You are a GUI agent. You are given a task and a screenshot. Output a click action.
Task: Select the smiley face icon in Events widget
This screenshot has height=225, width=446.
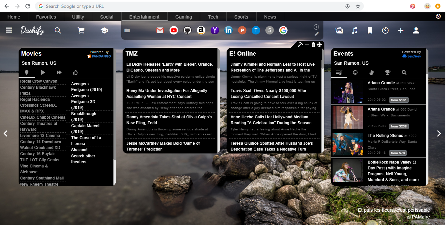355,73
